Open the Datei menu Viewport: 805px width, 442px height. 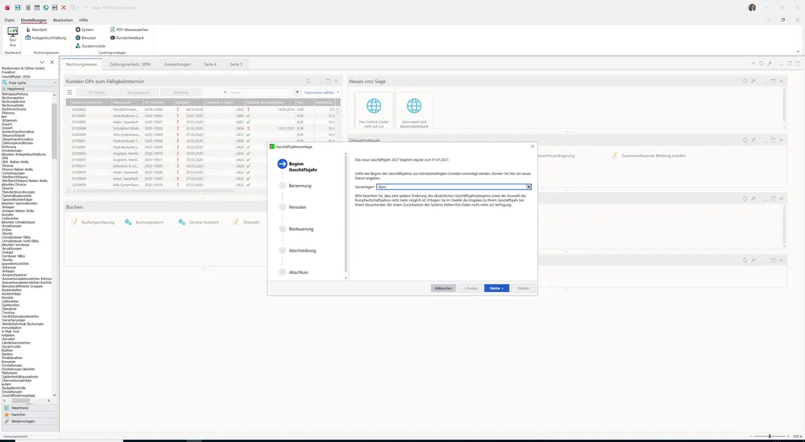click(9, 20)
